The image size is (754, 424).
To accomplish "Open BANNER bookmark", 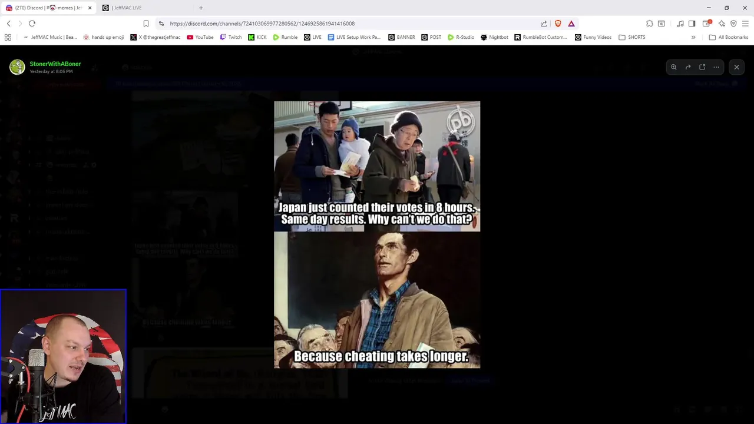I will tap(402, 37).
